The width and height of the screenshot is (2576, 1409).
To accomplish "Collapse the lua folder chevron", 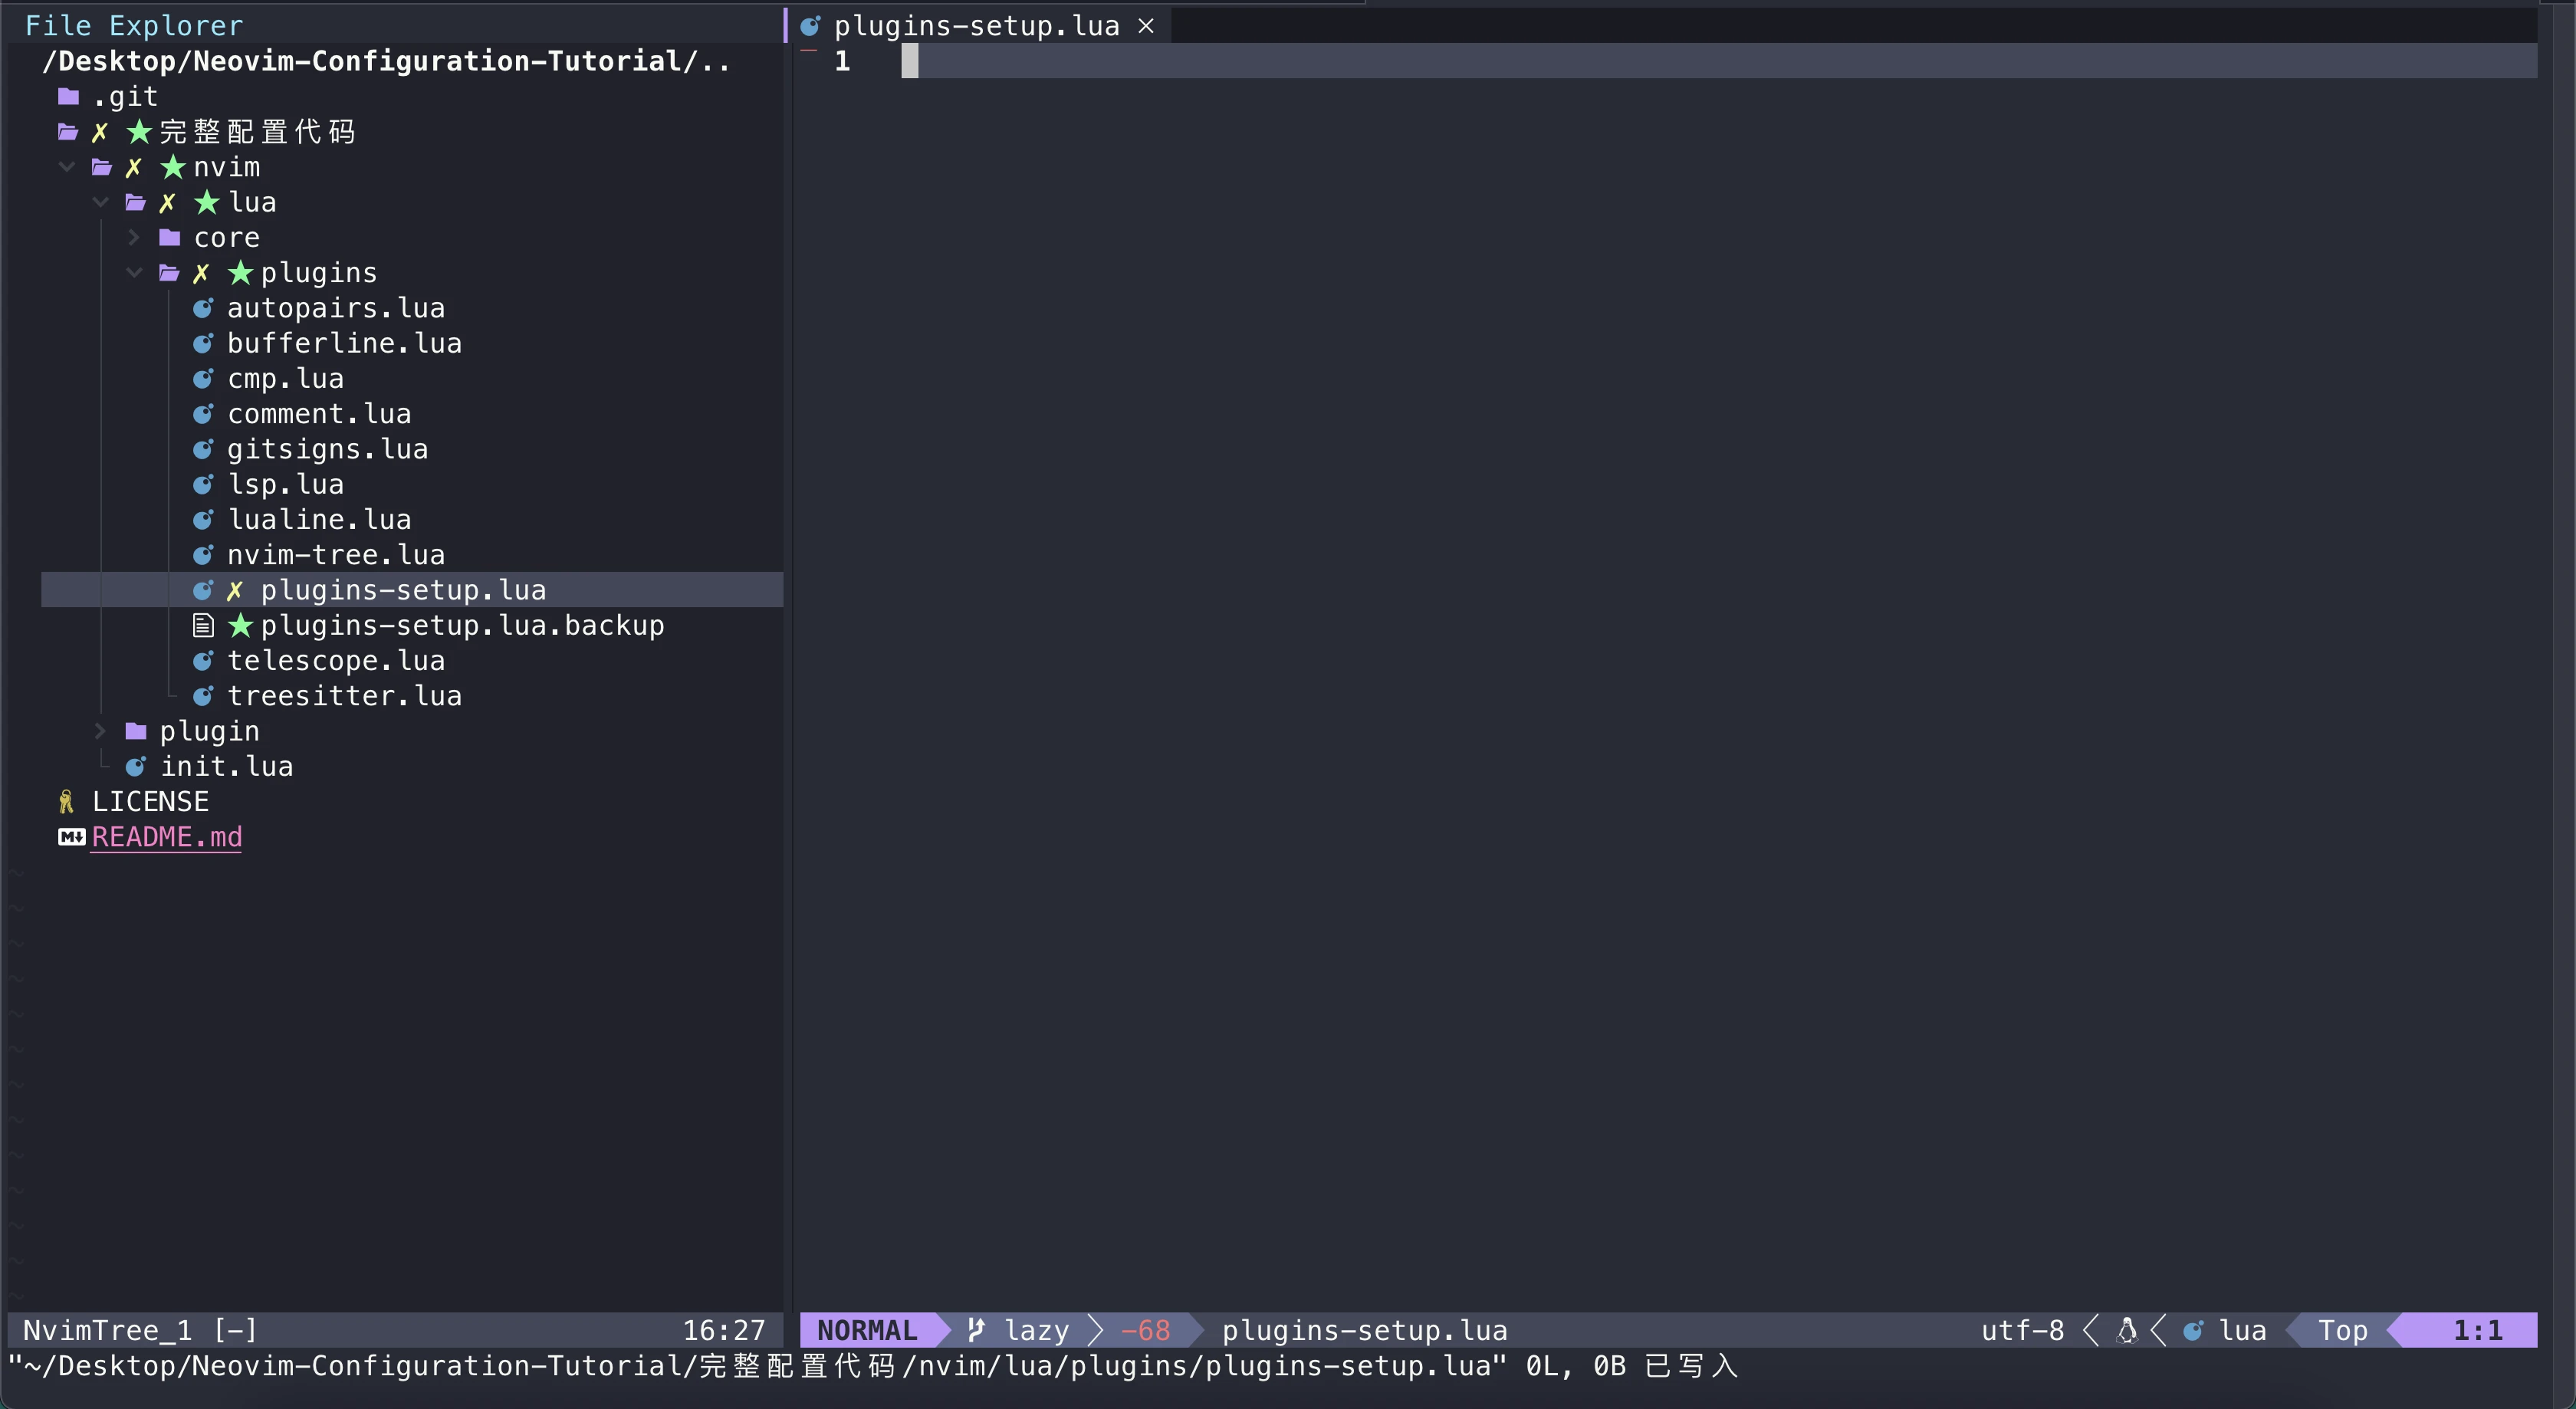I will 100,202.
